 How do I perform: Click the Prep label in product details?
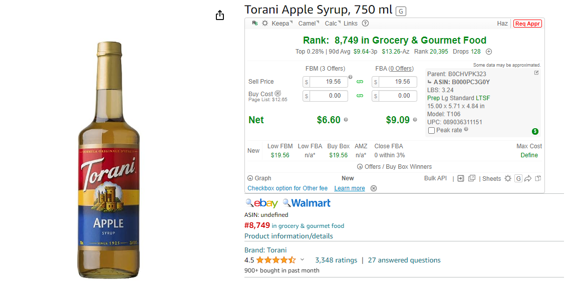click(433, 98)
